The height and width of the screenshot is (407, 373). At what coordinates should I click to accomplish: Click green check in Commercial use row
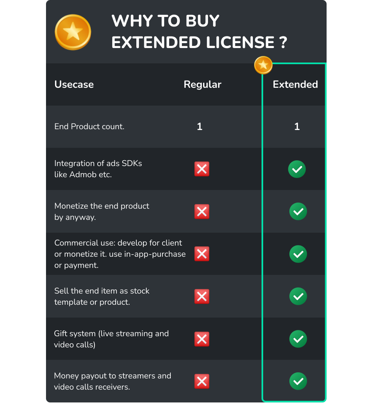(298, 254)
